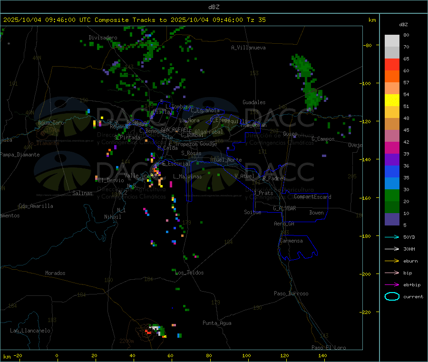428x362 pixels.
Task: Click the Bowen map label
Action: tap(316, 213)
